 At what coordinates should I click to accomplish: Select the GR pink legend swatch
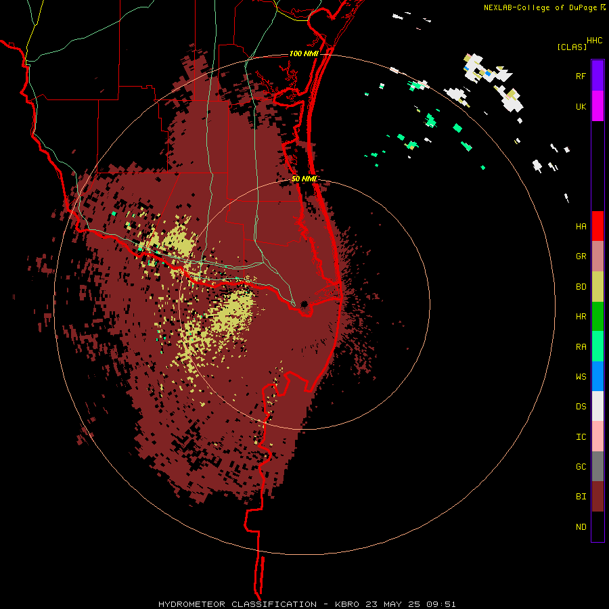[597, 256]
